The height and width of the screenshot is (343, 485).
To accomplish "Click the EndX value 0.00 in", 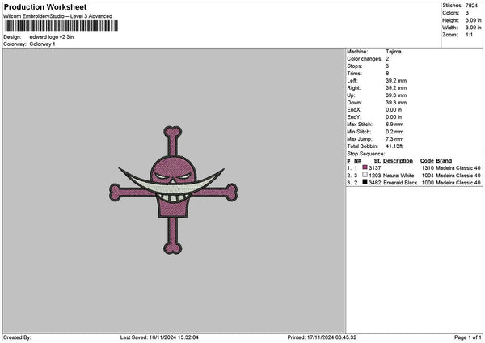I will tap(394, 110).
